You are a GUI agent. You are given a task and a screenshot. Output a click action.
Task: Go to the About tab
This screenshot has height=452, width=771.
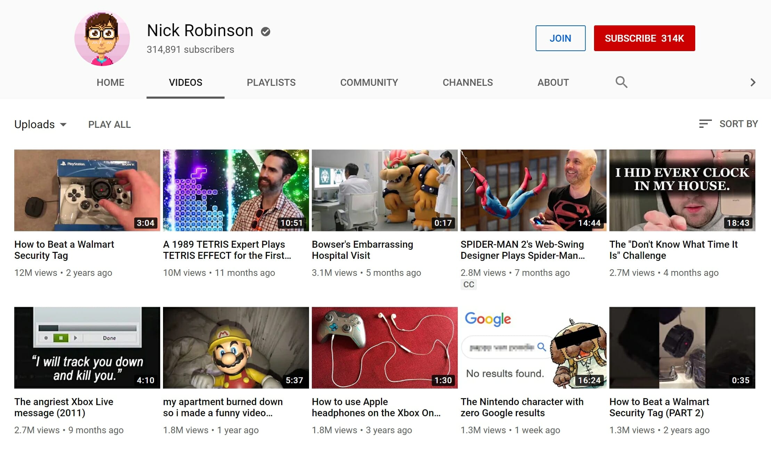coord(553,82)
